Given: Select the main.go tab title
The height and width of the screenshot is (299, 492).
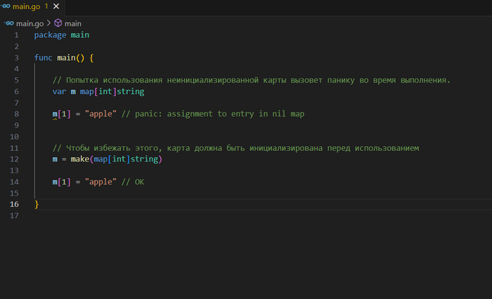Looking at the screenshot, I should [28, 6].
